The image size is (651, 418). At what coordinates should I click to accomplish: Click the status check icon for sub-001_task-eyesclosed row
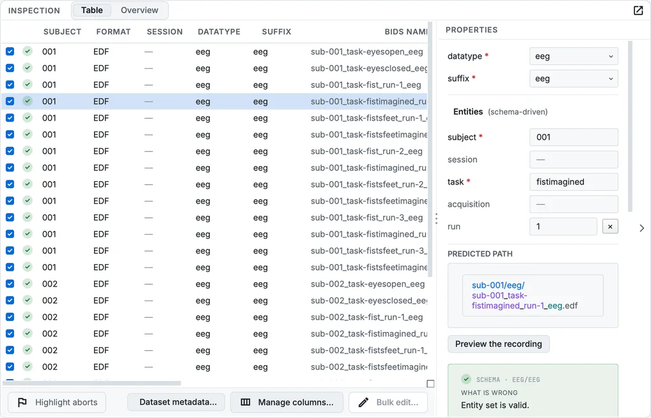pyautogui.click(x=27, y=68)
